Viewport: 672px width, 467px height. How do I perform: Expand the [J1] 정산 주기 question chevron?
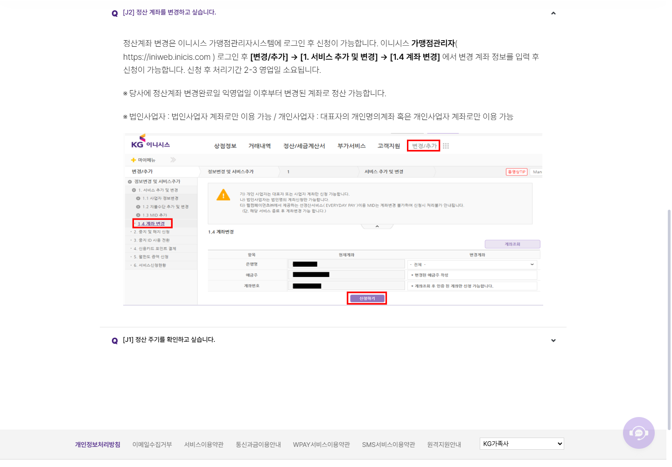click(553, 340)
